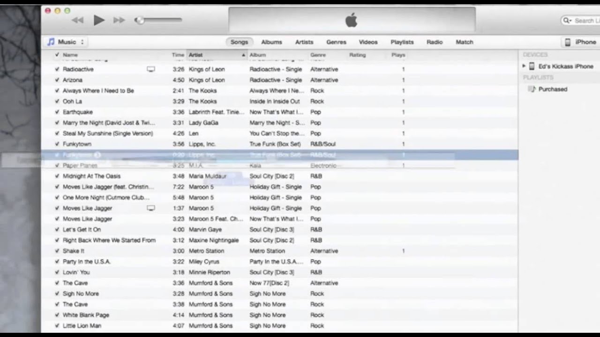The height and width of the screenshot is (337, 600).
Task: Uncheck Midnight At The Oasis checkbox
Action: click(x=57, y=176)
